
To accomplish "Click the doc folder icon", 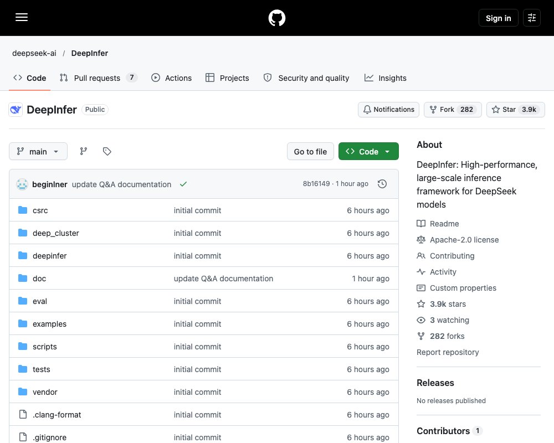I will click(23, 279).
